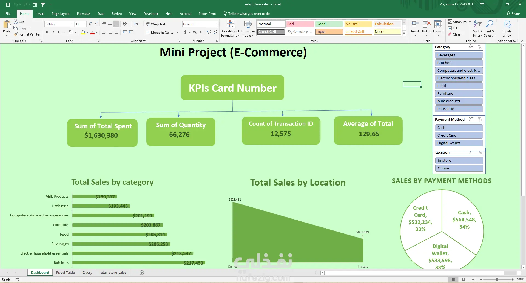The height and width of the screenshot is (283, 526).
Task: Select Online in Location slicer
Action: point(459,168)
